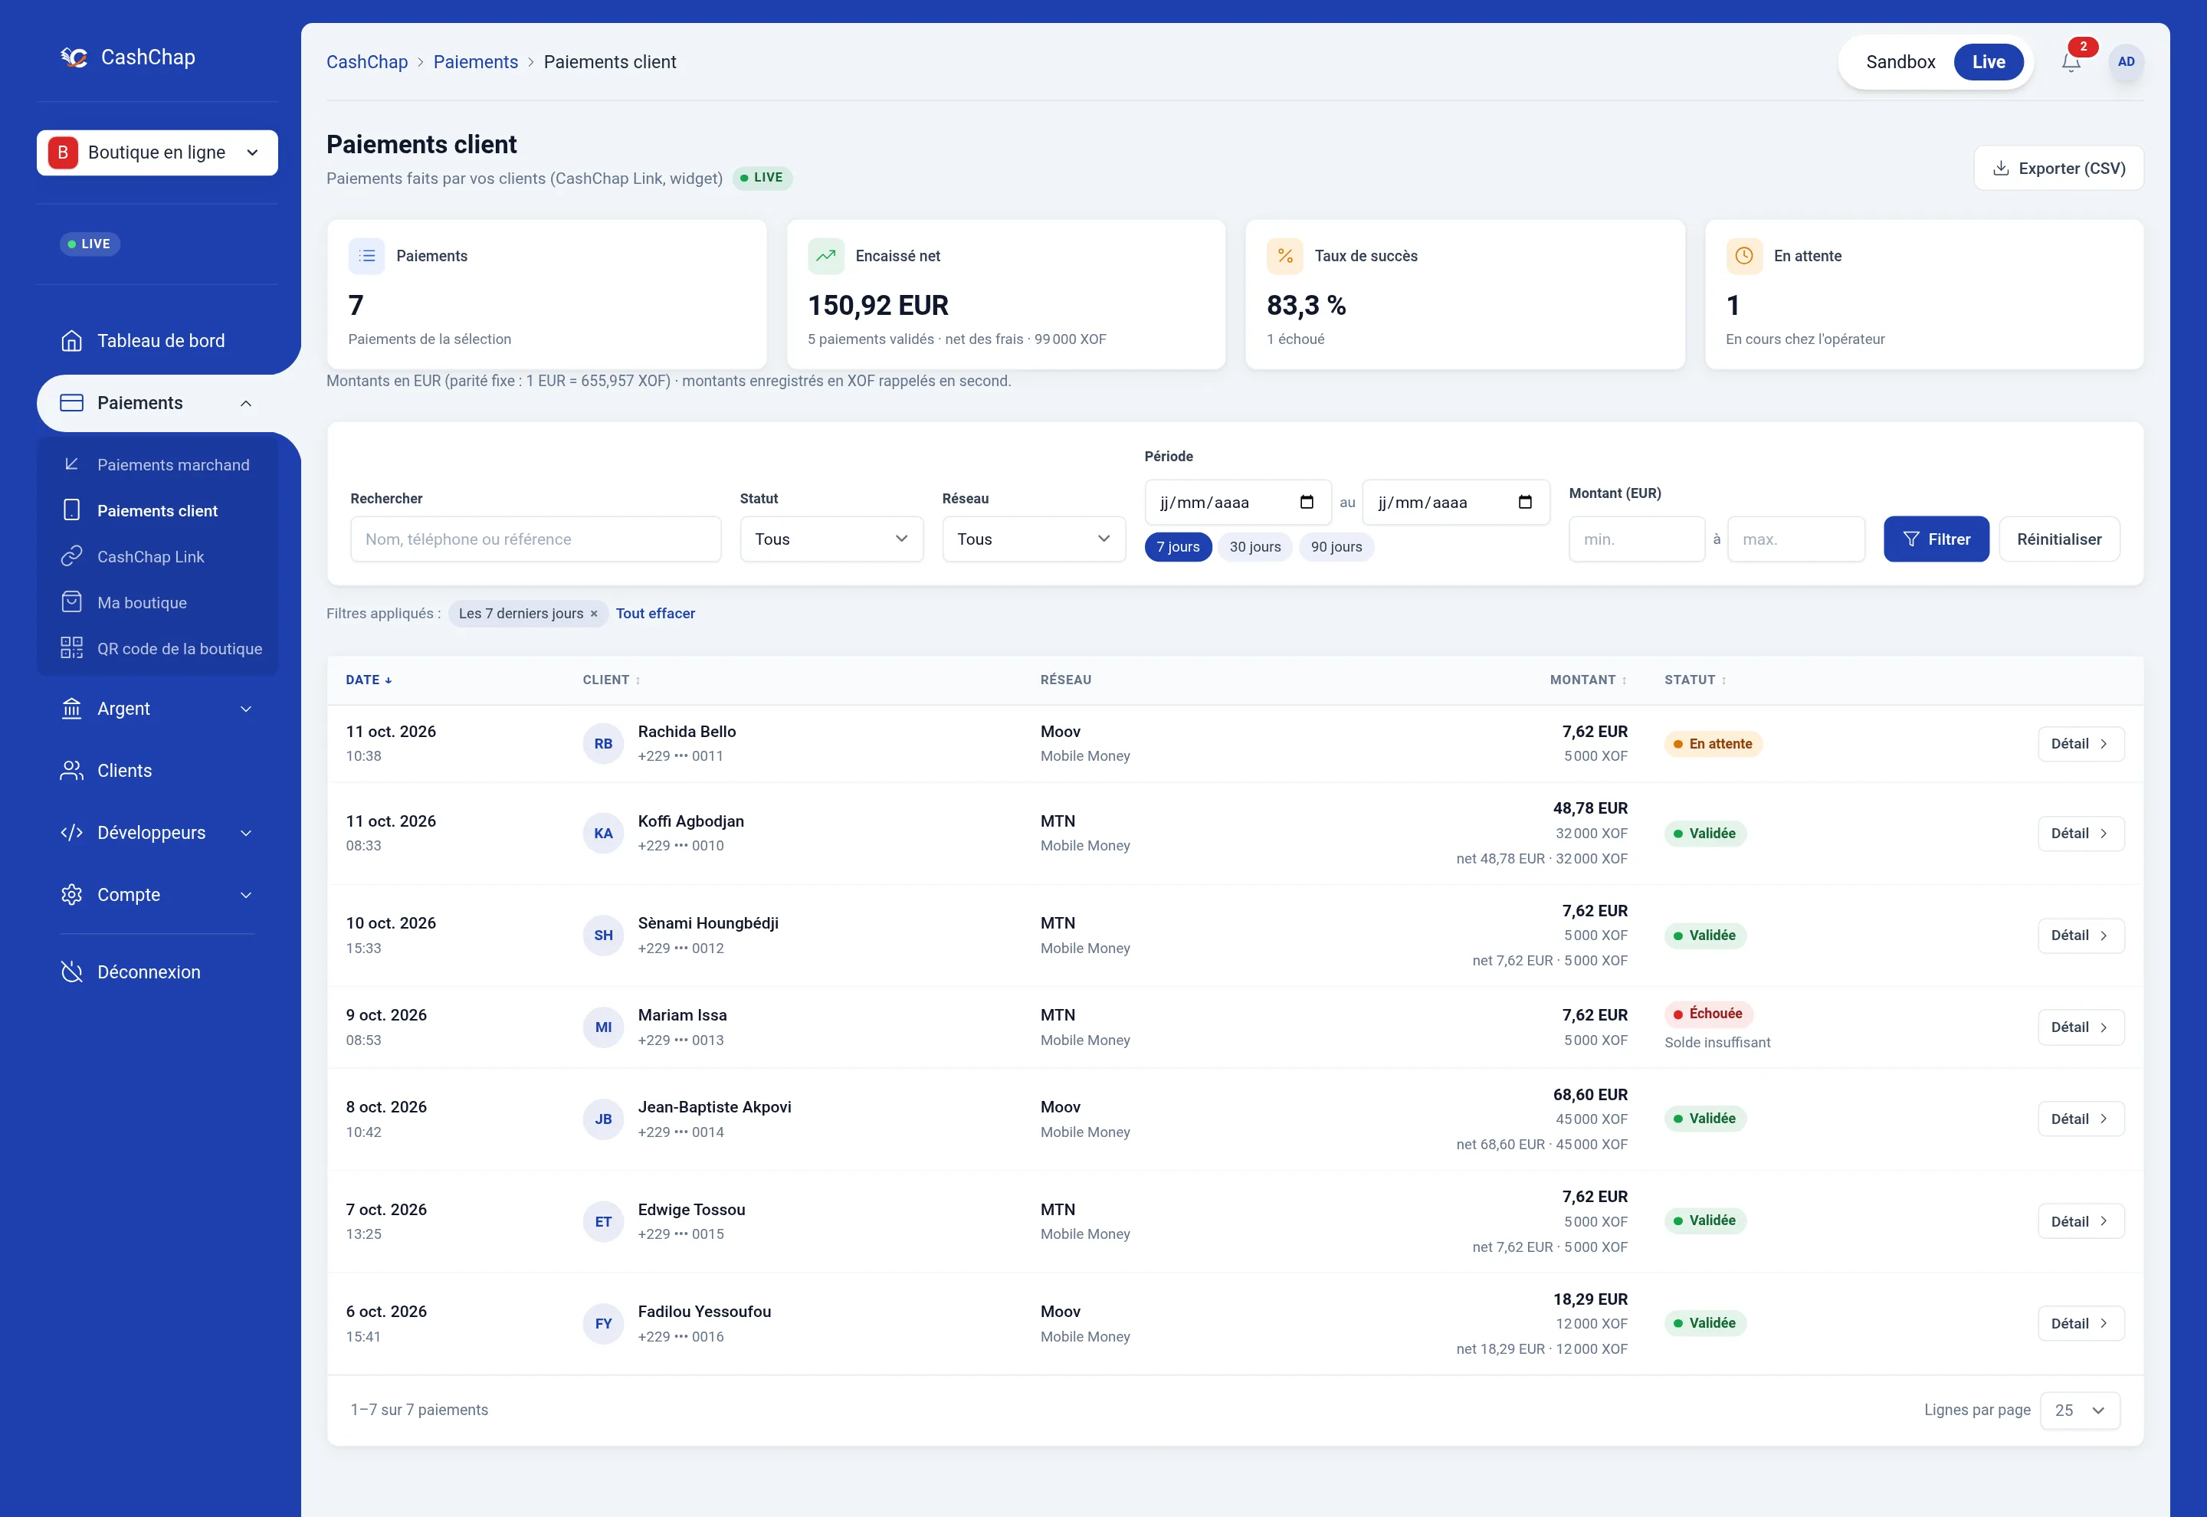The height and width of the screenshot is (1517, 2207).
Task: Click the Taux de succès percent icon
Action: click(1285, 256)
